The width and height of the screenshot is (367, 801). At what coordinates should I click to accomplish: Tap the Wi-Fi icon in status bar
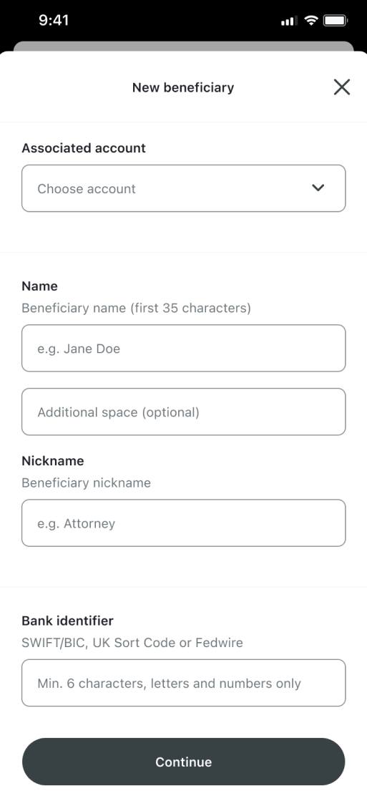310,21
